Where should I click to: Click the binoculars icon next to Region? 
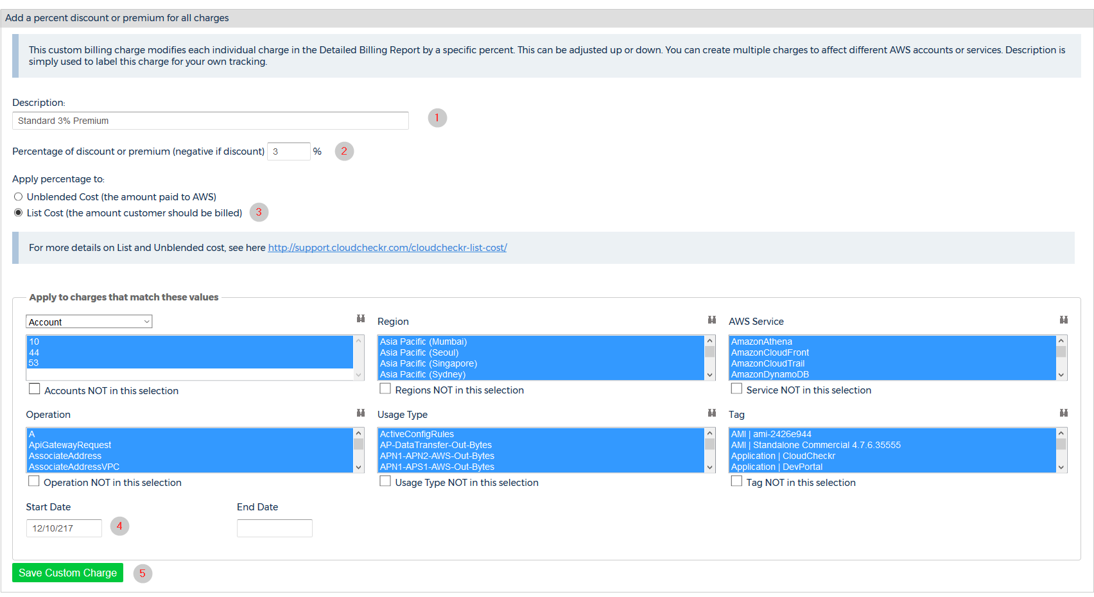[x=712, y=320]
